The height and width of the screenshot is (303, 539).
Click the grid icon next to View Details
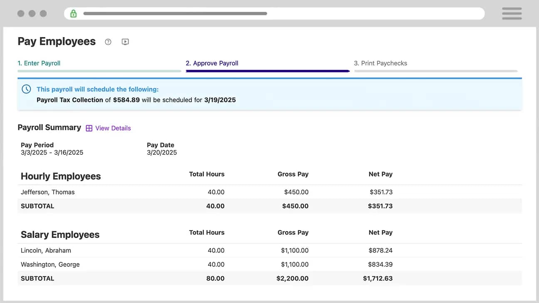pos(89,128)
